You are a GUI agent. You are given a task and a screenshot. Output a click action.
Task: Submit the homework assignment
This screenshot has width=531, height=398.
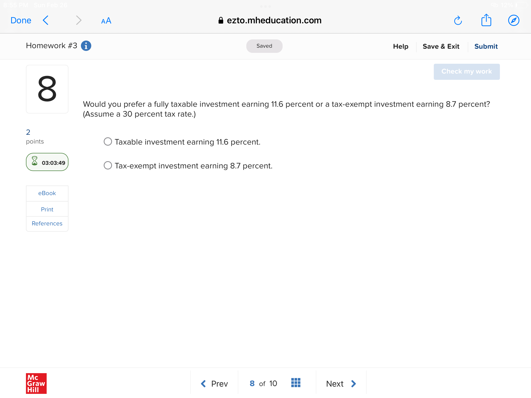486,46
